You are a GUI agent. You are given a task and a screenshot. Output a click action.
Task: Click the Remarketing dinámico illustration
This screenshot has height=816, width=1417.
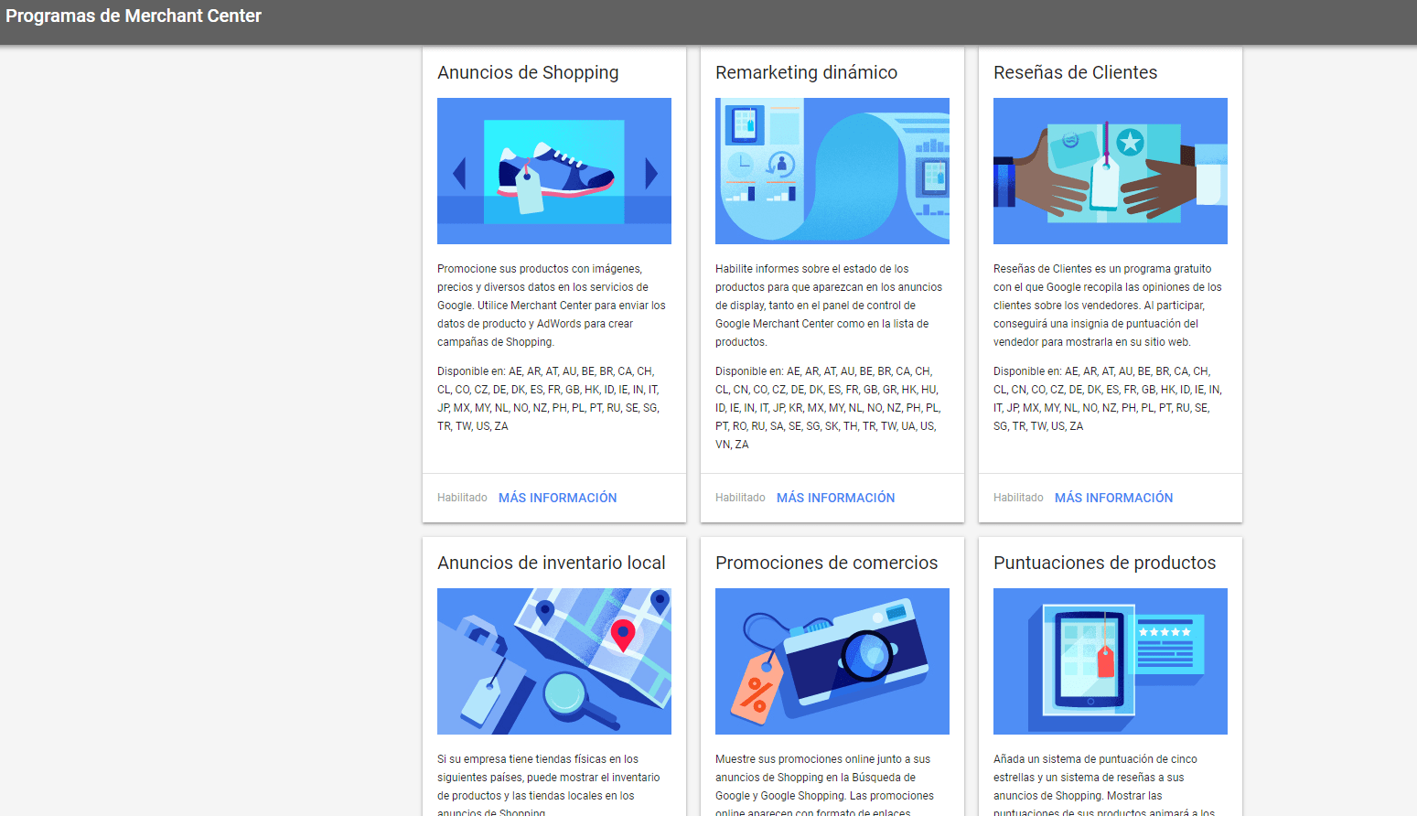[832, 171]
